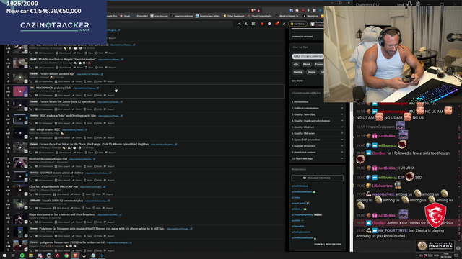Expand '4. Quality: Duplicate submissions' rule
The width and height of the screenshot is (462, 259).
point(318,121)
